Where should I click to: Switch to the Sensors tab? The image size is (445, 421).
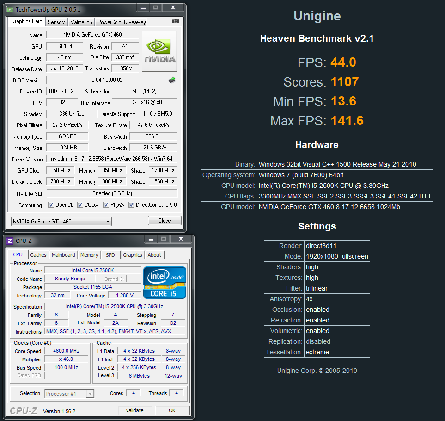click(56, 22)
